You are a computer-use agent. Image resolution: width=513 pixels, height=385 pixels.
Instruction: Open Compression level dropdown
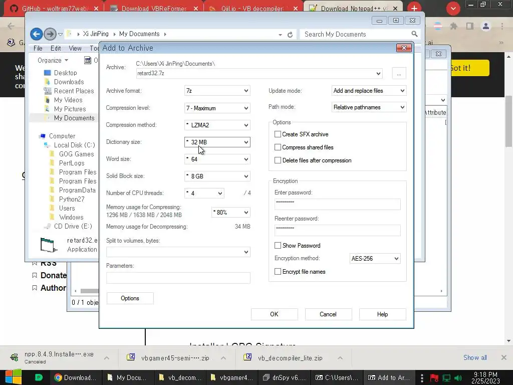point(217,108)
